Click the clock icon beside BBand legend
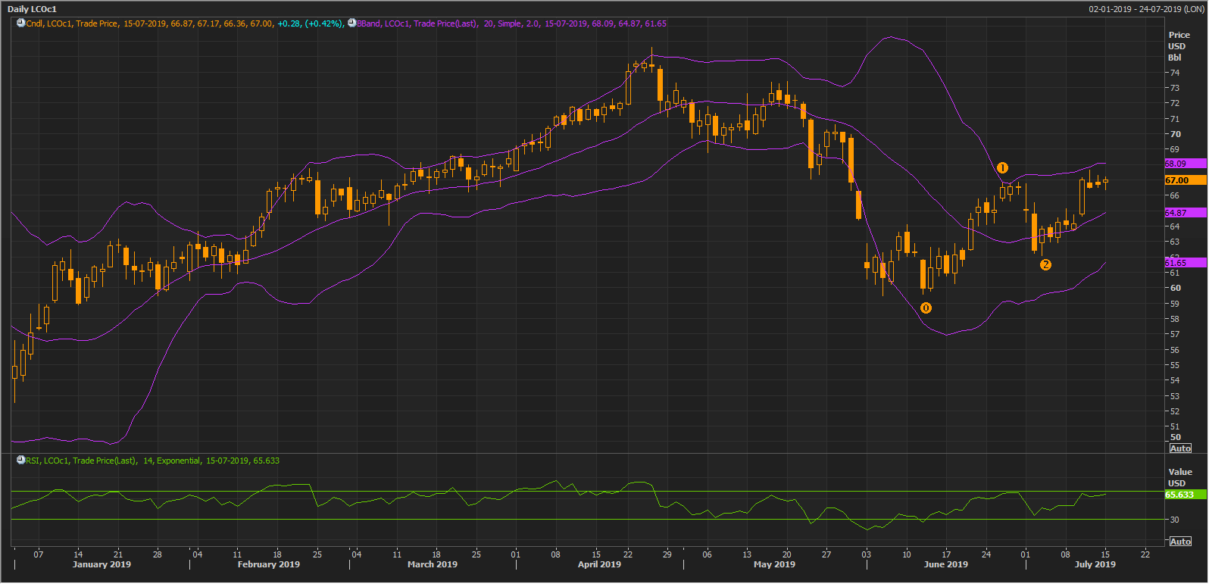Image resolution: width=1209 pixels, height=584 pixels. 352,23
